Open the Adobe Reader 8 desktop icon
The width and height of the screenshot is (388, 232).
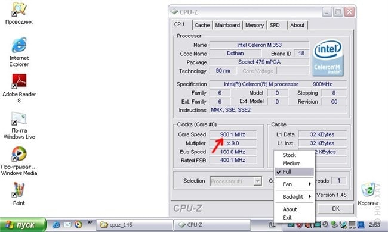(x=19, y=88)
